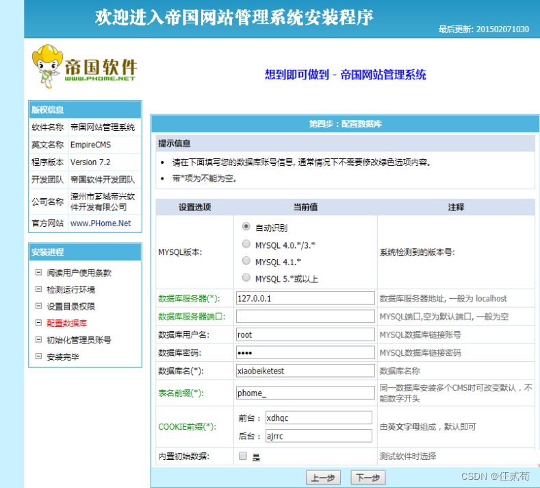Screen dimensions: 540x488
Task: Select the 自动识别 MySQL version radio
Action: (246, 227)
